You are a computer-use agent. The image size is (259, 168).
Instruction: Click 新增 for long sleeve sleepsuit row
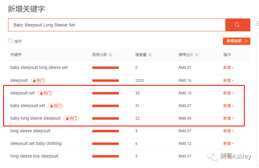coord(228,131)
